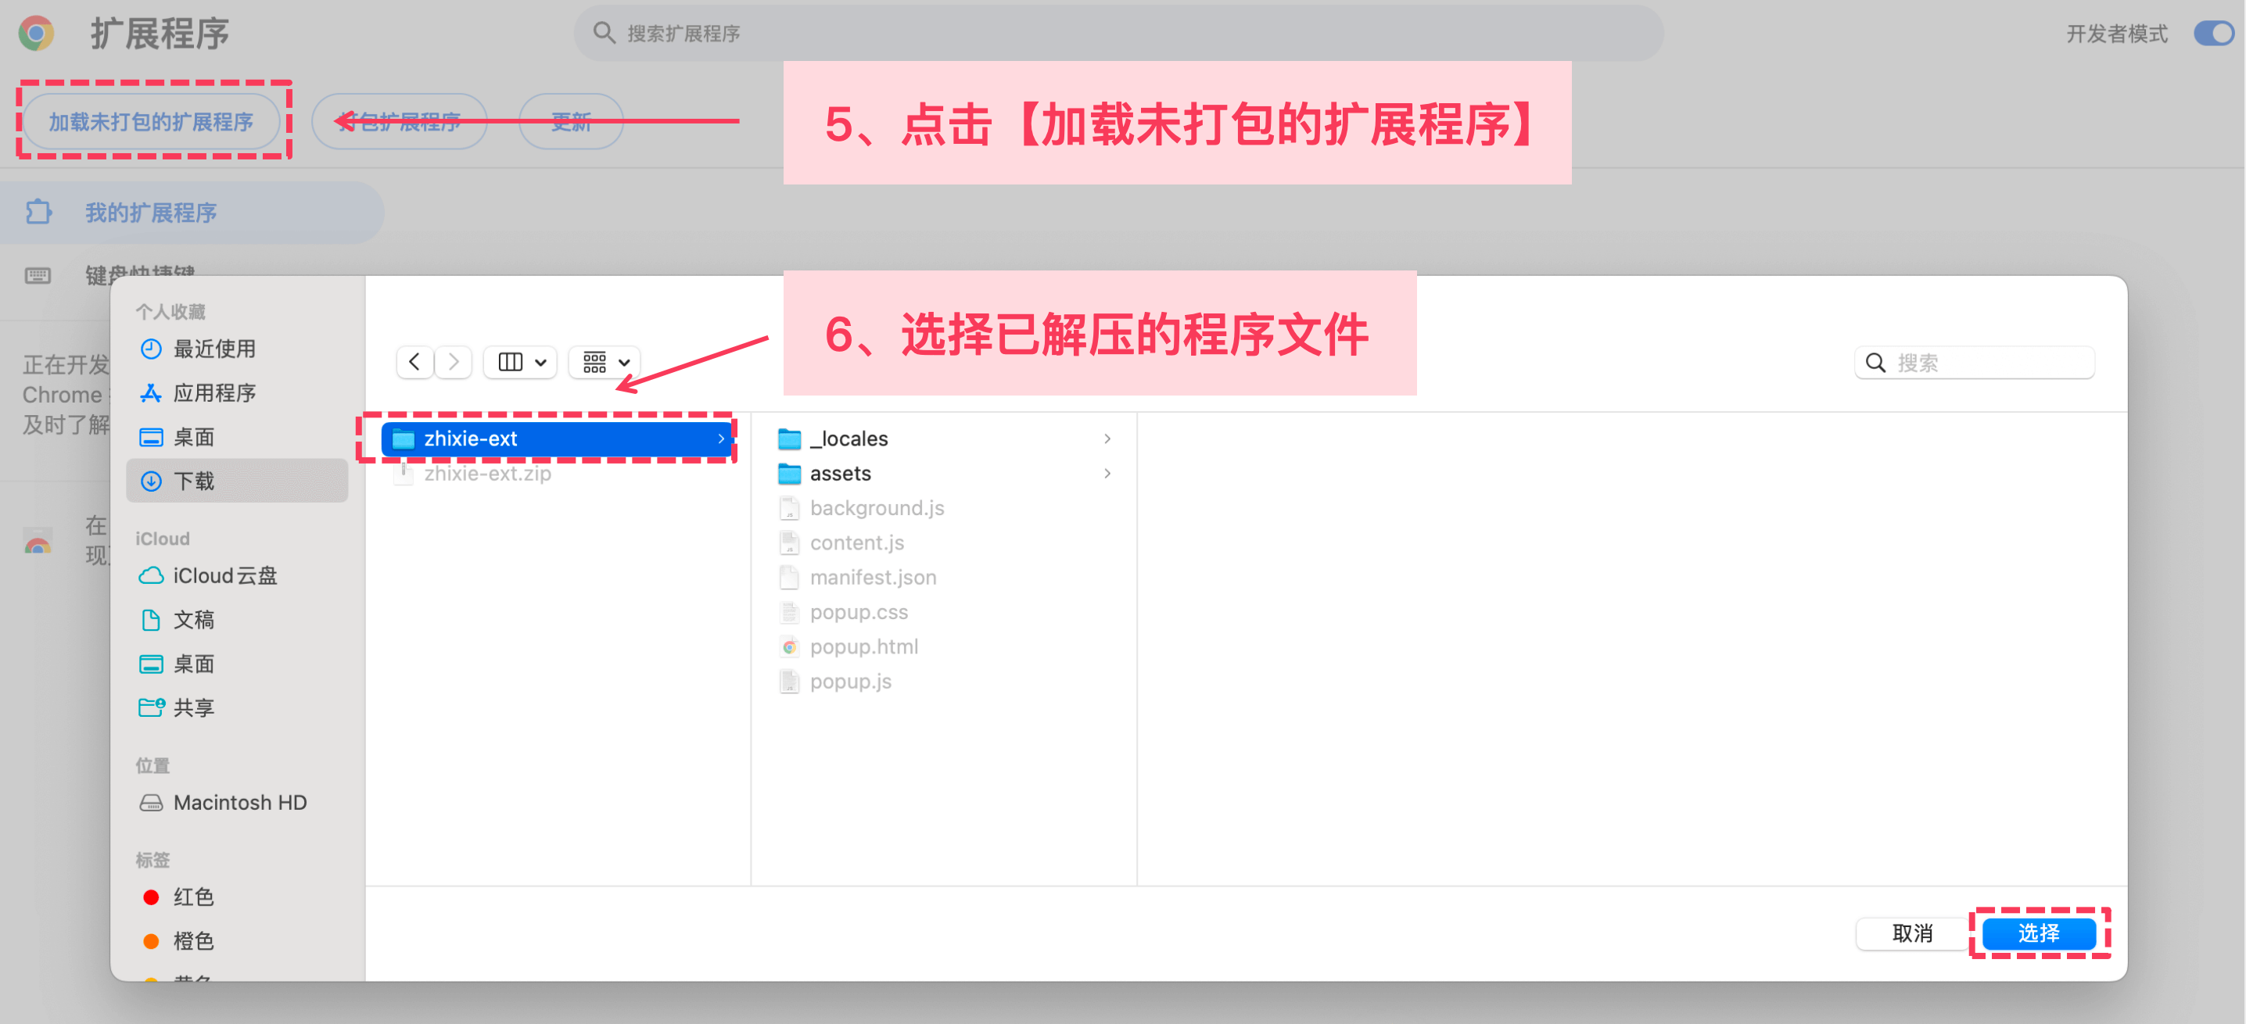Image resolution: width=2246 pixels, height=1024 pixels.
Task: Open the grouping options dropdown
Action: (605, 362)
